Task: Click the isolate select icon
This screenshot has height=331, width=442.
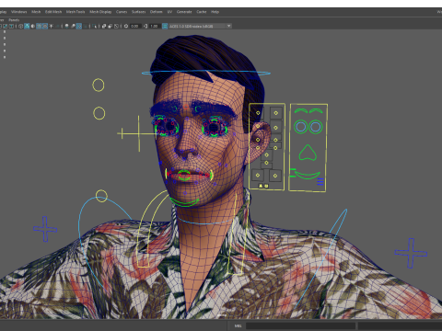Action: click(x=94, y=26)
